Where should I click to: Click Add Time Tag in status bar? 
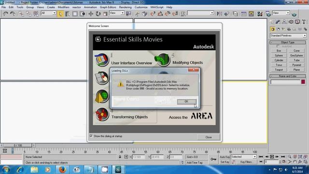click(195, 162)
